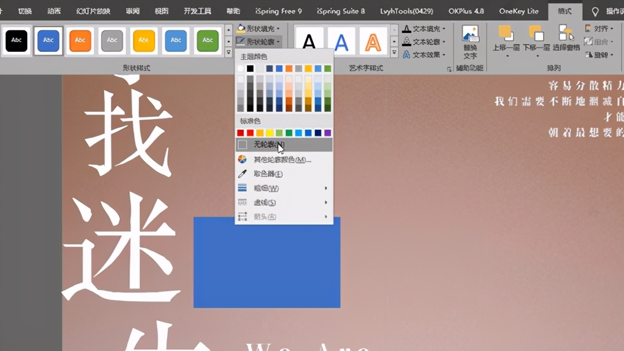Screen dimensions: 624x351
Task: Expand the shape styles gallery
Action: pyautogui.click(x=228, y=52)
